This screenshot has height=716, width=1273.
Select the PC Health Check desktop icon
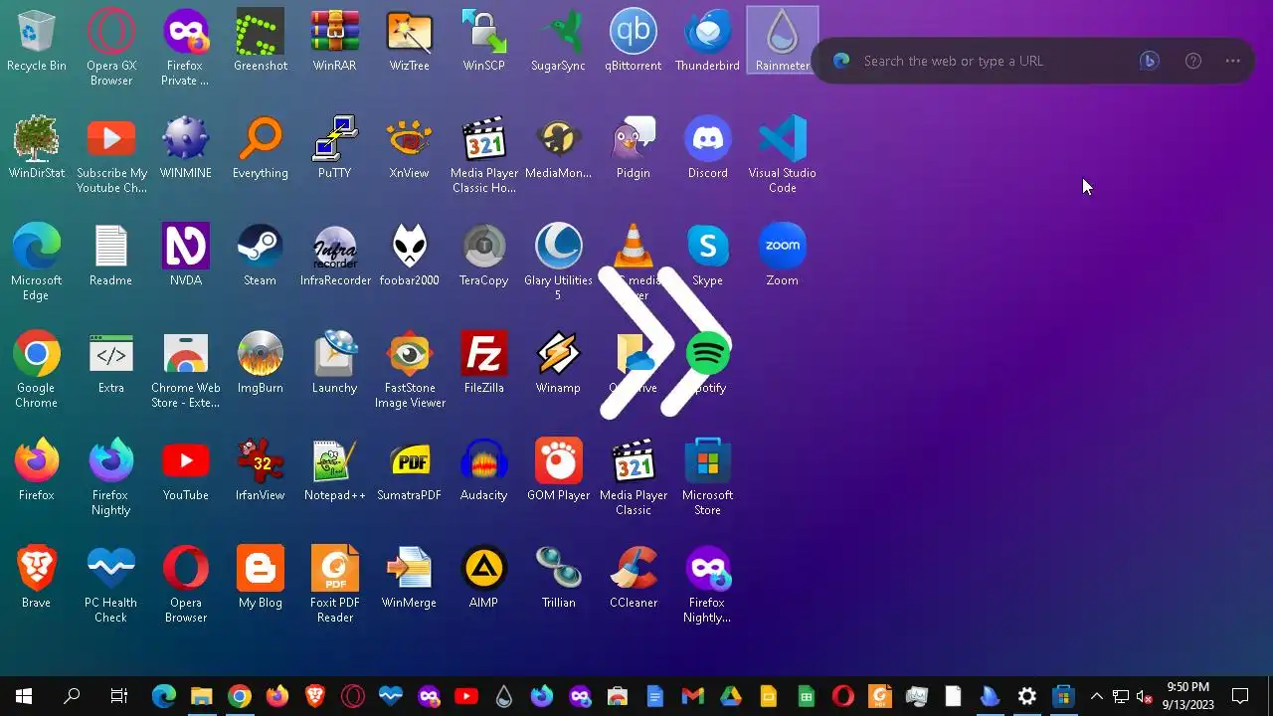click(x=110, y=585)
